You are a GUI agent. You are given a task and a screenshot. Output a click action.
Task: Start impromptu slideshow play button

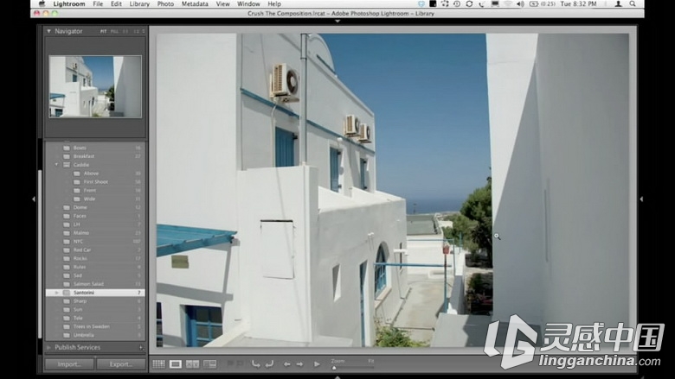pos(317,364)
